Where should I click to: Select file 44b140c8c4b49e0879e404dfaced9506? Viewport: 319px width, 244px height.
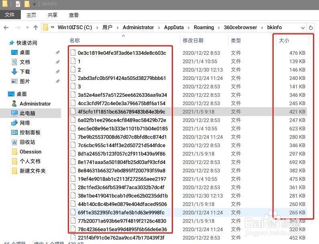coord(122,204)
